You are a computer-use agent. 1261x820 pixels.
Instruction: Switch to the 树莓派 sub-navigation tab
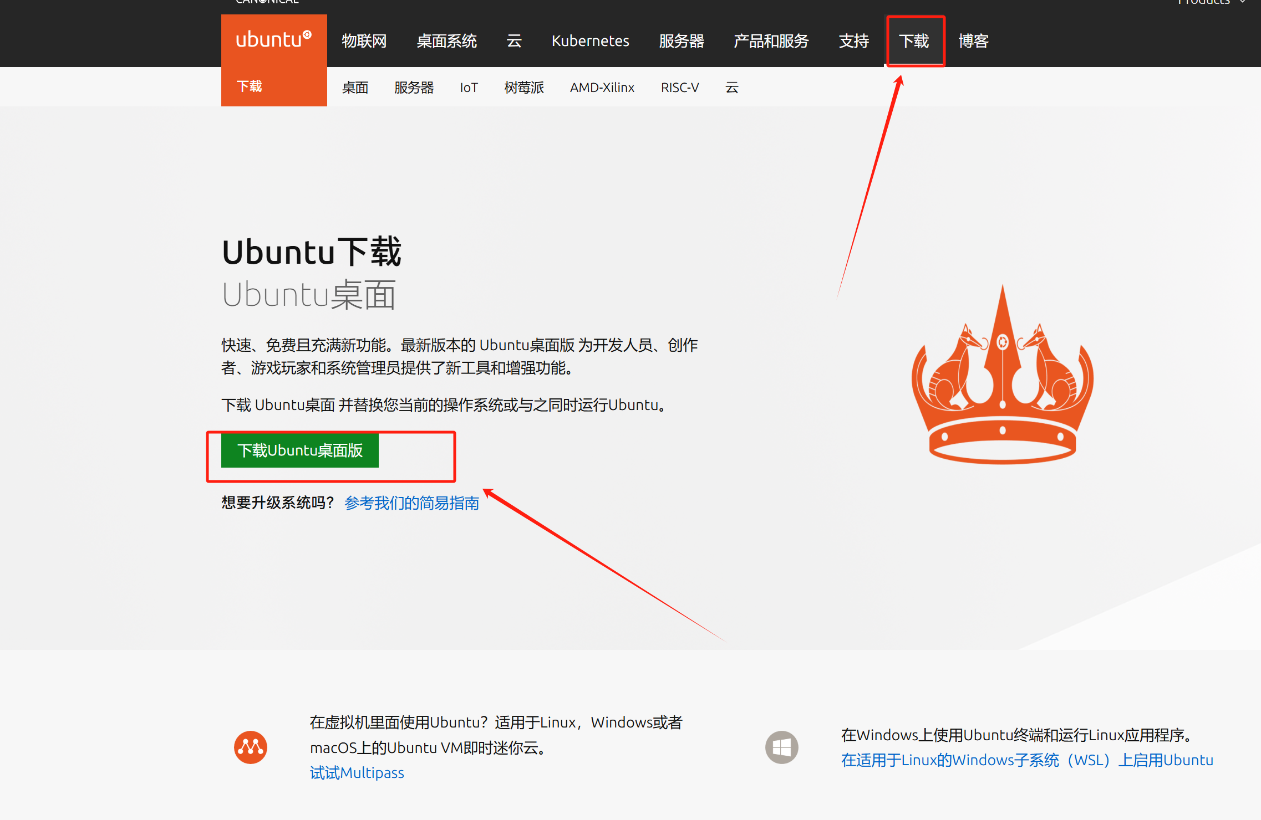point(525,88)
